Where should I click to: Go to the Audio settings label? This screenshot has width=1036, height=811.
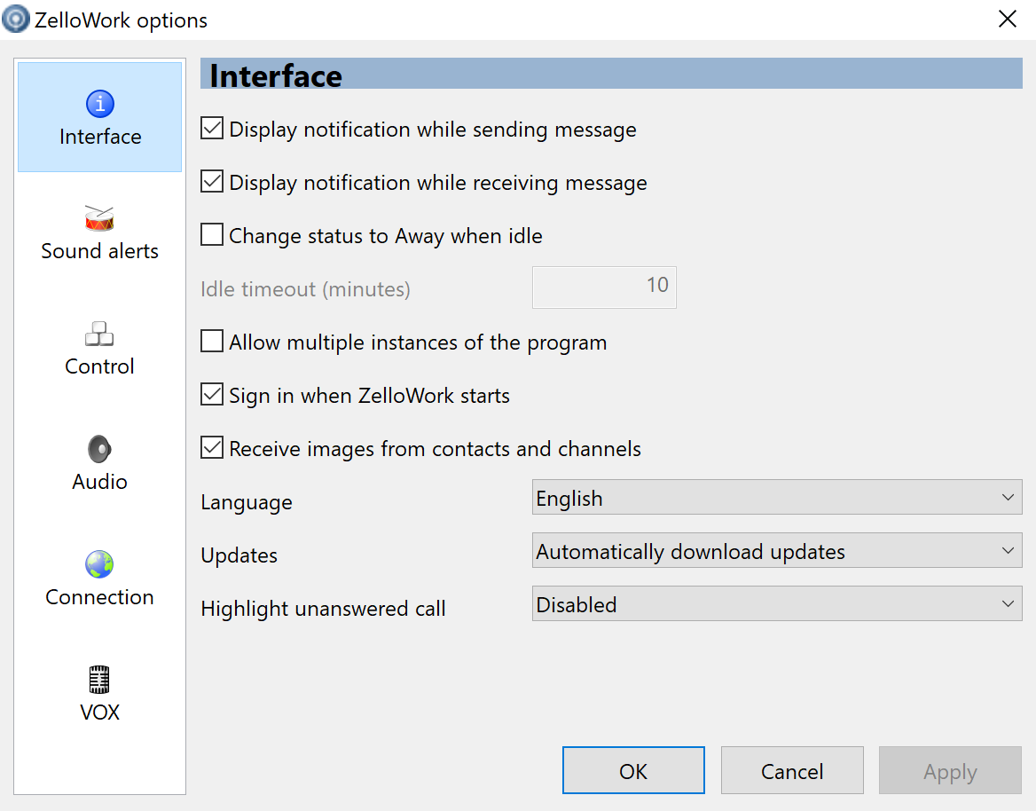pyautogui.click(x=99, y=482)
